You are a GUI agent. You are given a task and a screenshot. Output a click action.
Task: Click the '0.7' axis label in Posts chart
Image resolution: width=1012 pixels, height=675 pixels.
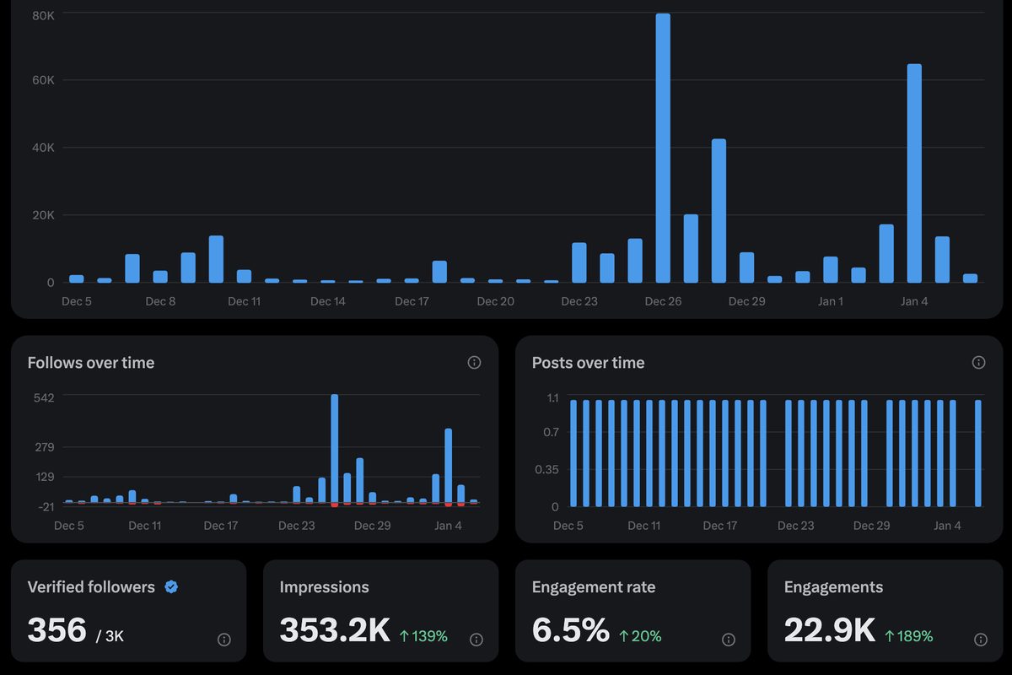coord(552,432)
